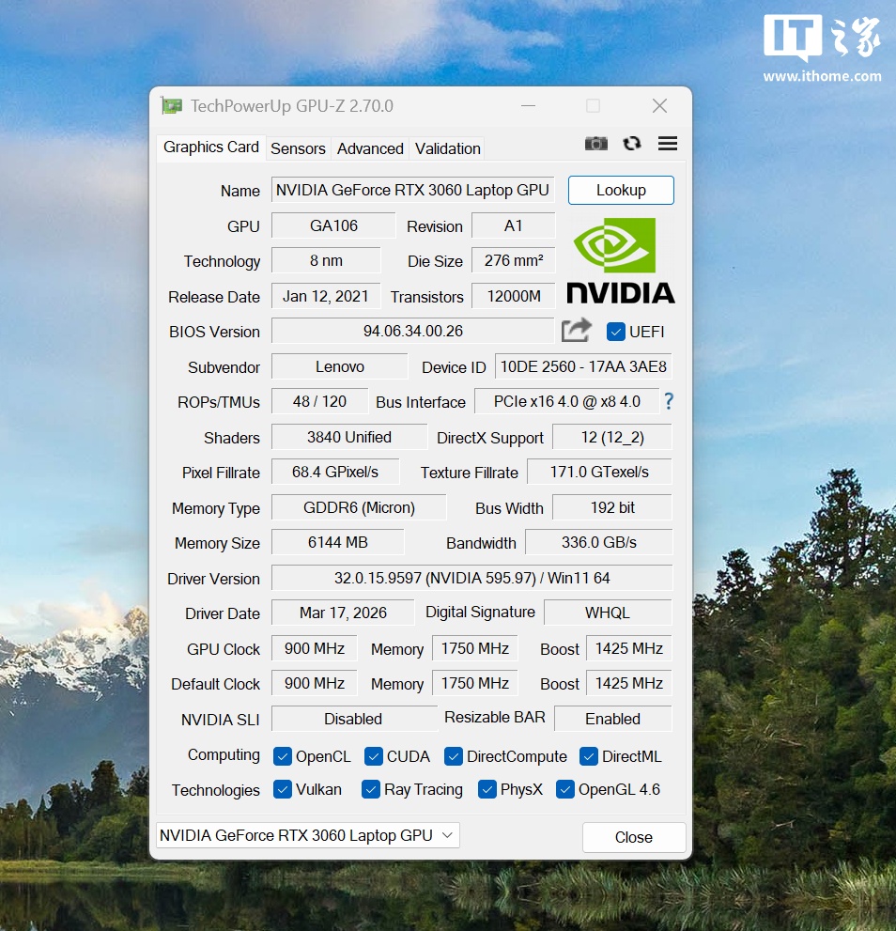The image size is (896, 931).
Task: Click Default Clock row's Boost 1425 MHz
Action: (x=629, y=683)
